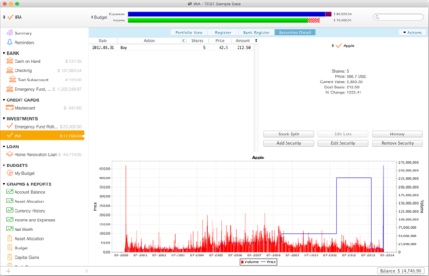Click the Net Worth graph icon

pyautogui.click(x=10, y=229)
